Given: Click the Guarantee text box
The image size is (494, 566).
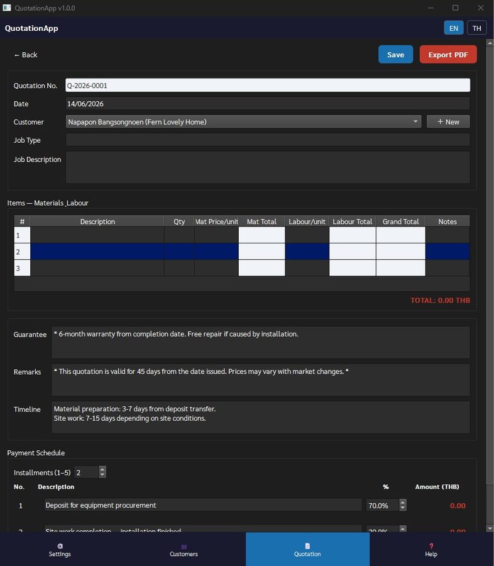Looking at the screenshot, I should click(261, 342).
